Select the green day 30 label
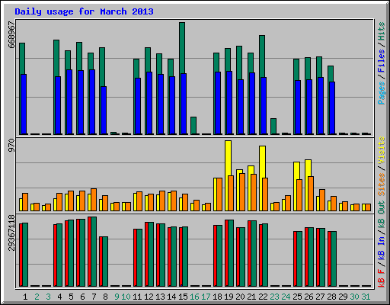Screen dimensions: 390x305 354,297
